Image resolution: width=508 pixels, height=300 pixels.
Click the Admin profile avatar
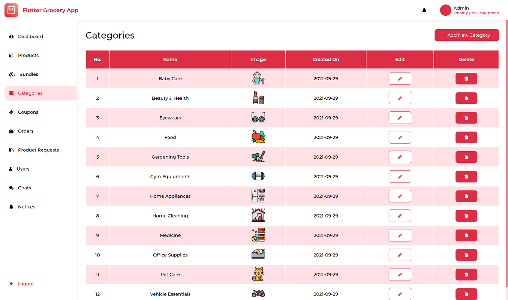pyautogui.click(x=445, y=10)
